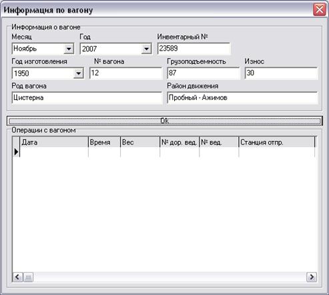Click the Род вагона field
The width and height of the screenshot is (329, 295).
tap(87, 98)
